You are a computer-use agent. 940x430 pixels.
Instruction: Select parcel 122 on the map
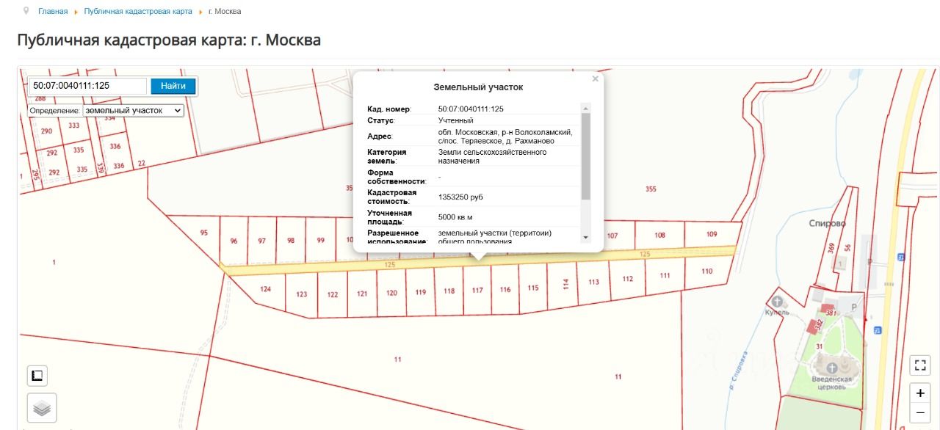point(333,294)
